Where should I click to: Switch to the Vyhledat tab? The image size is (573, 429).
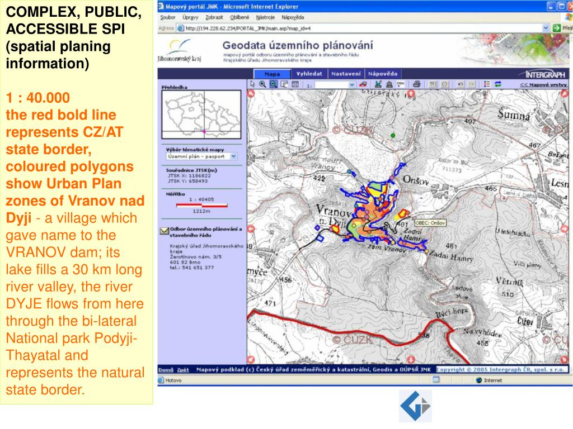point(309,74)
